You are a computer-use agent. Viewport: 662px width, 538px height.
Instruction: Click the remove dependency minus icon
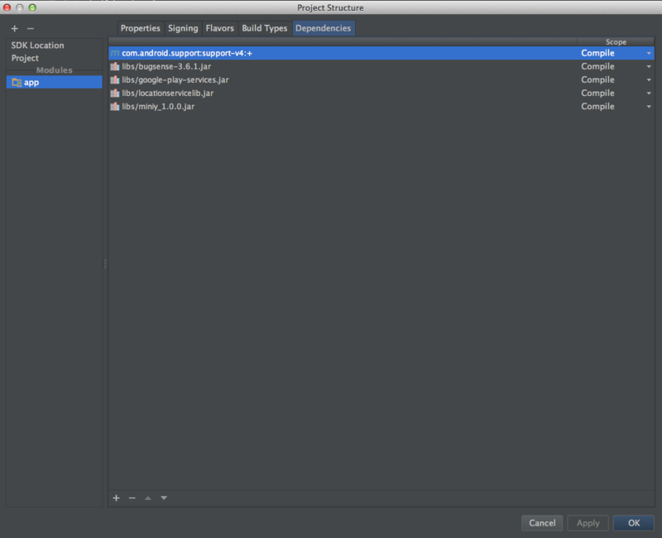[132, 497]
